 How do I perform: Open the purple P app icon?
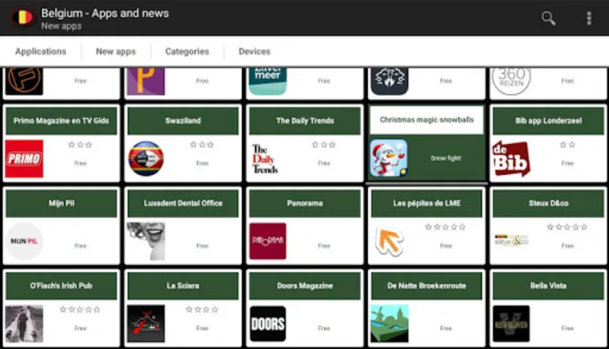[146, 81]
